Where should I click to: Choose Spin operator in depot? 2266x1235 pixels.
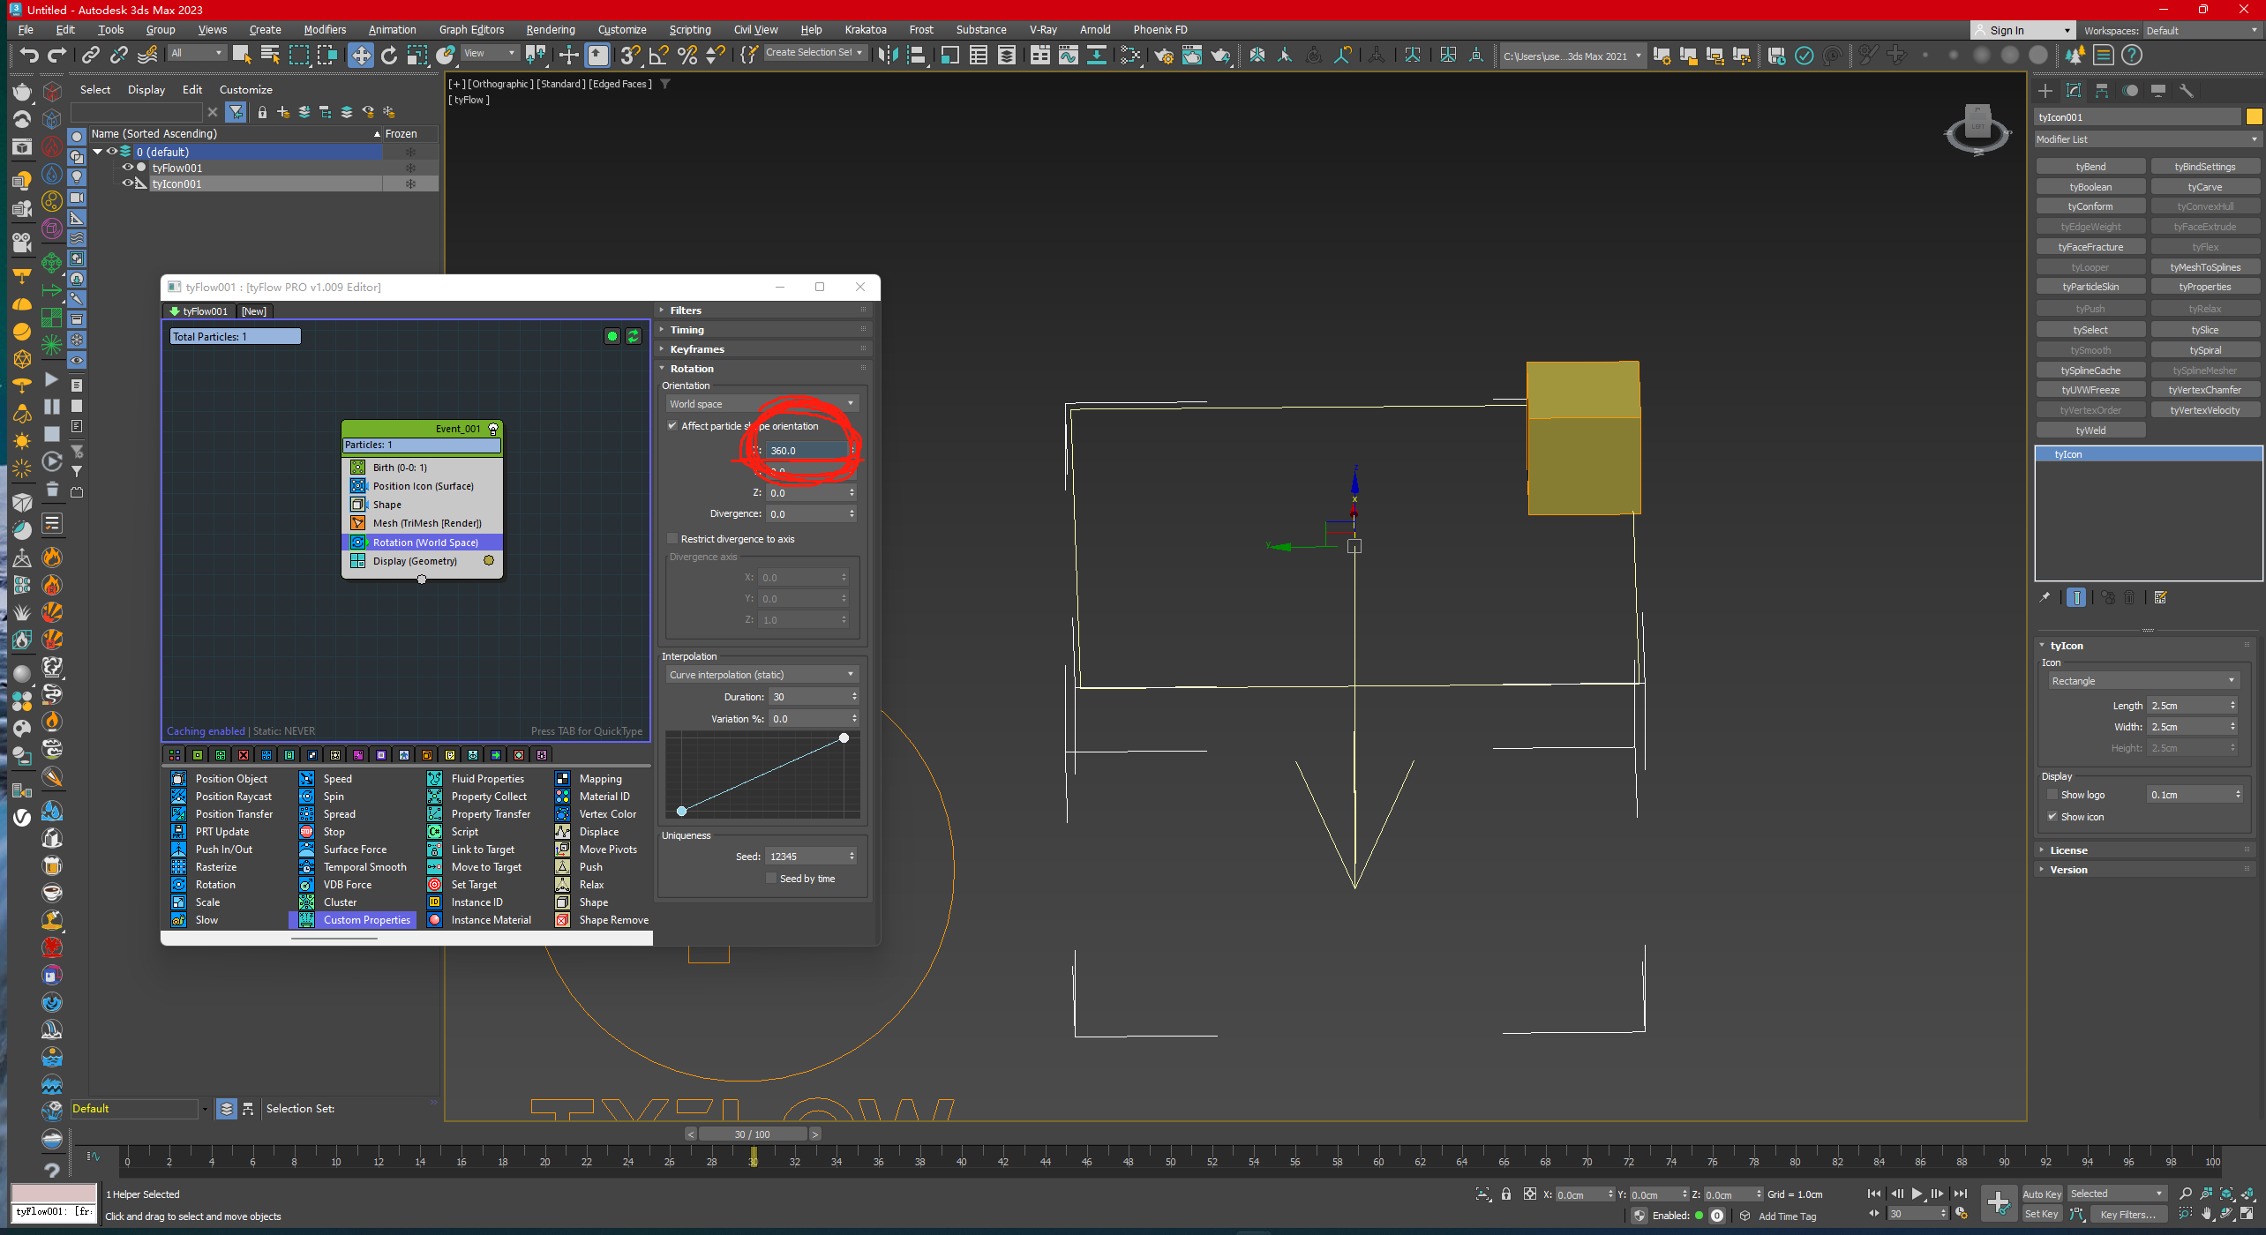(325, 797)
